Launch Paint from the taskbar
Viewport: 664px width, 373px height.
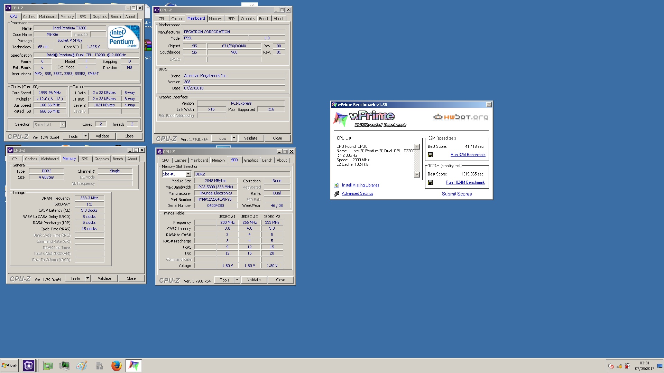(x=82, y=365)
